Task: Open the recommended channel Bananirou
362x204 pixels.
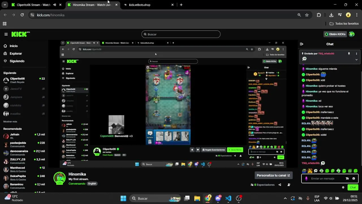Action: point(24,186)
